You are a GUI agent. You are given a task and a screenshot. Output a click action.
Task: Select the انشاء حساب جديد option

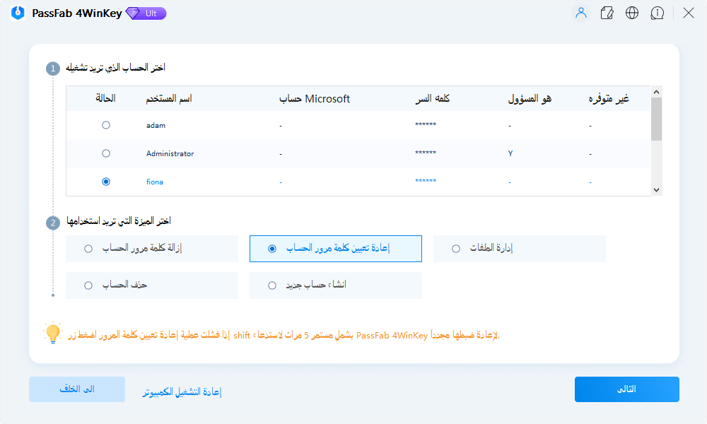(271, 285)
